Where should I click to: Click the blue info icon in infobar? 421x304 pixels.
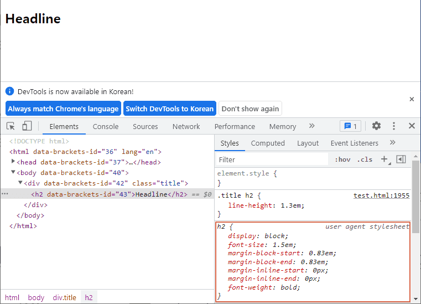coord(9,91)
